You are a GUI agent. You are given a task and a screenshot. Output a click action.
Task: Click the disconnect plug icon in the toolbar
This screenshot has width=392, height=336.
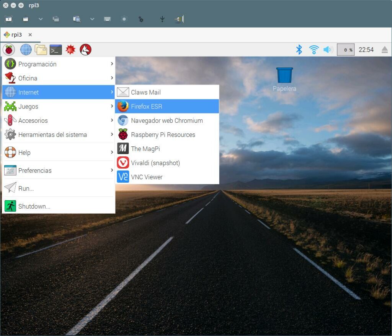coord(179,19)
